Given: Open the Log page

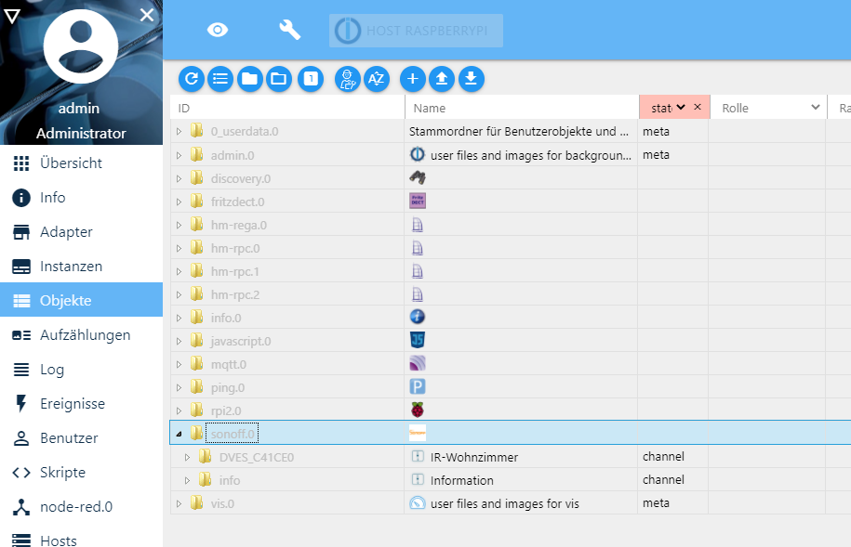Looking at the screenshot, I should coord(82,370).
